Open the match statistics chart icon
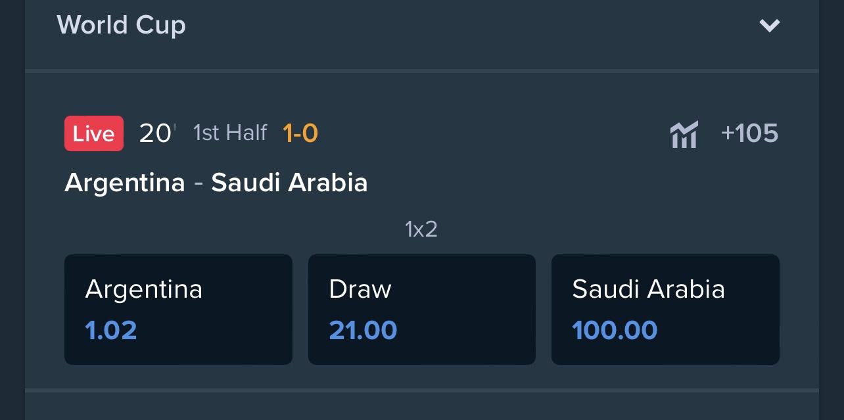Viewport: 844px width, 420px height. 684,134
